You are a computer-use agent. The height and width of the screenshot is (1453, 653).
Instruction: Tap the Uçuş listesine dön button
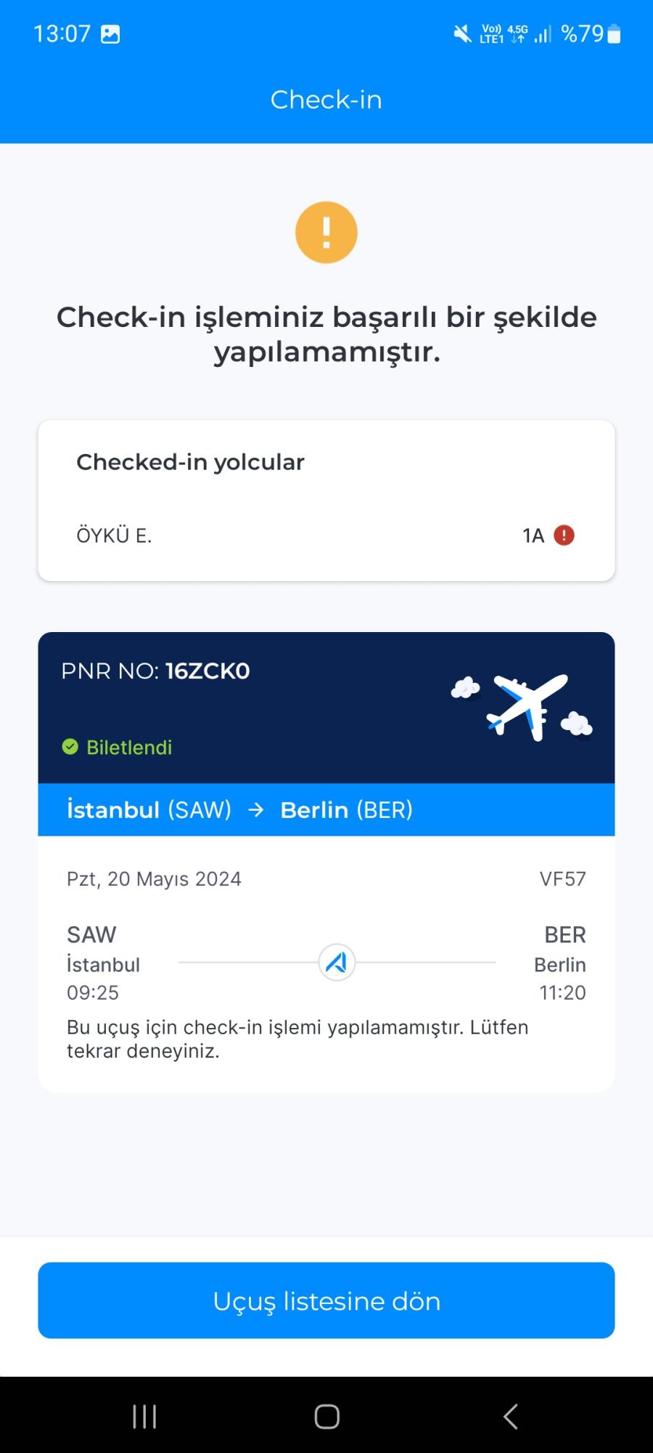pos(326,1300)
